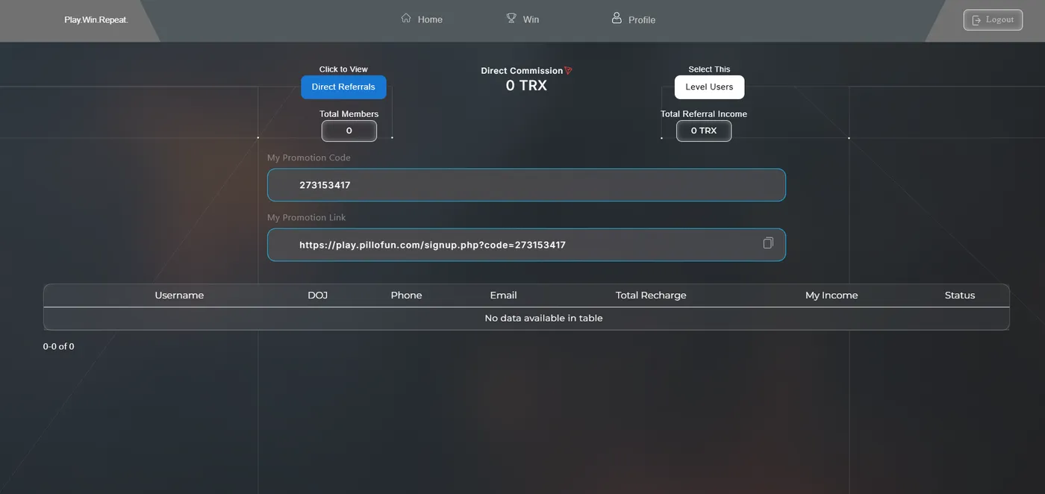Sort table by DOJ column
The width and height of the screenshot is (1045, 494).
coord(318,296)
